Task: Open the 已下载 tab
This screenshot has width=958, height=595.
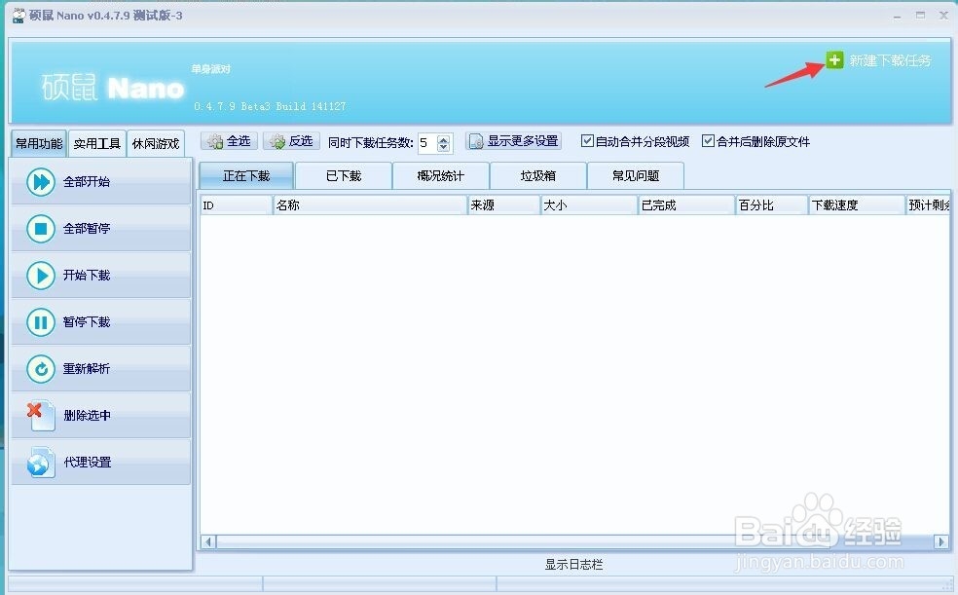Action: click(344, 176)
